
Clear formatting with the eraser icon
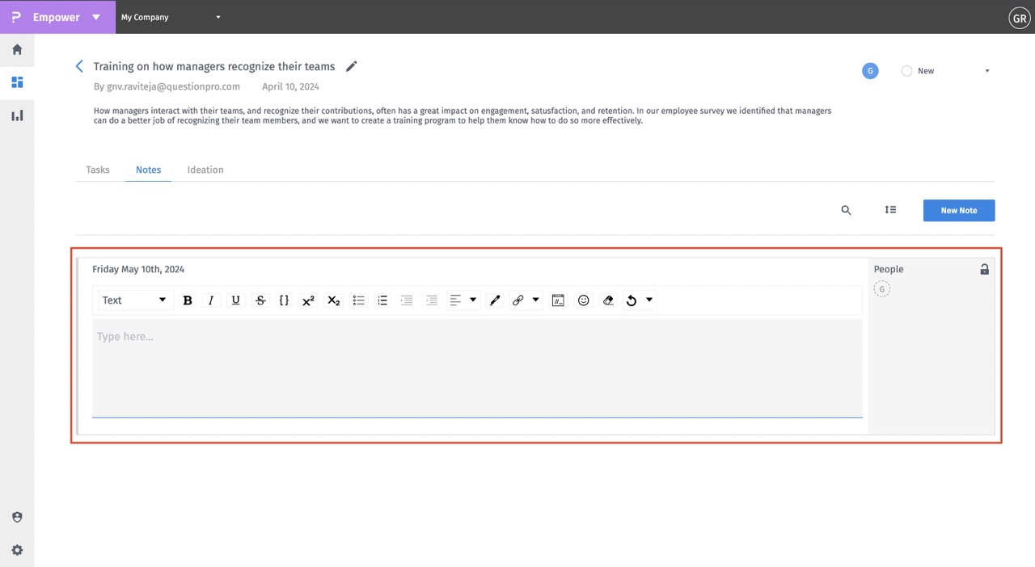[608, 300]
